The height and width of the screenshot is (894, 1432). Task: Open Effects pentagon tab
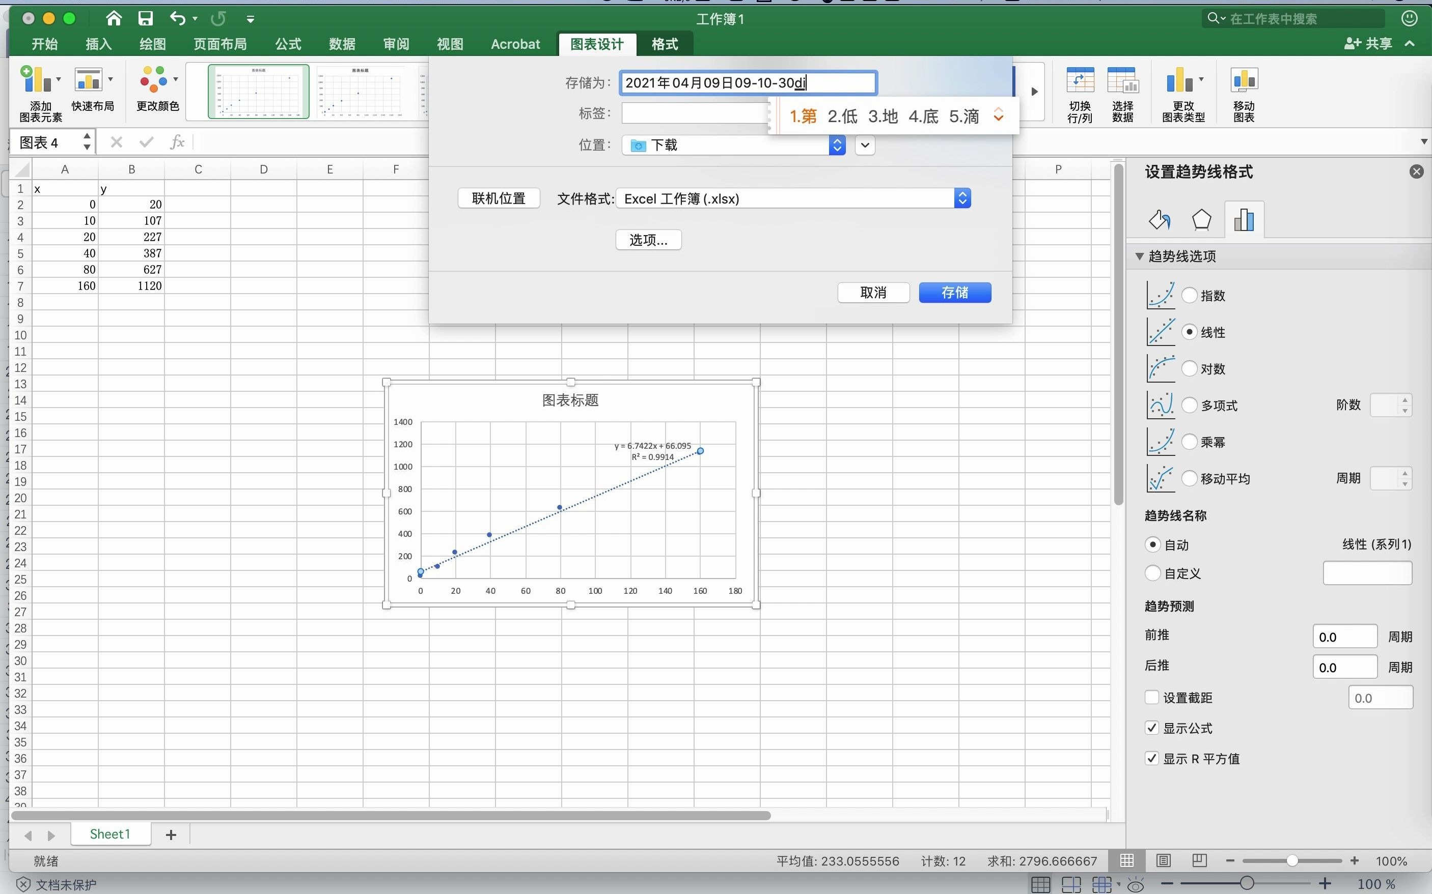(1201, 220)
